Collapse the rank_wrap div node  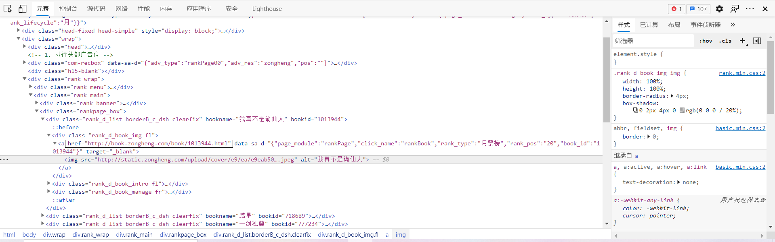pyautogui.click(x=24, y=79)
